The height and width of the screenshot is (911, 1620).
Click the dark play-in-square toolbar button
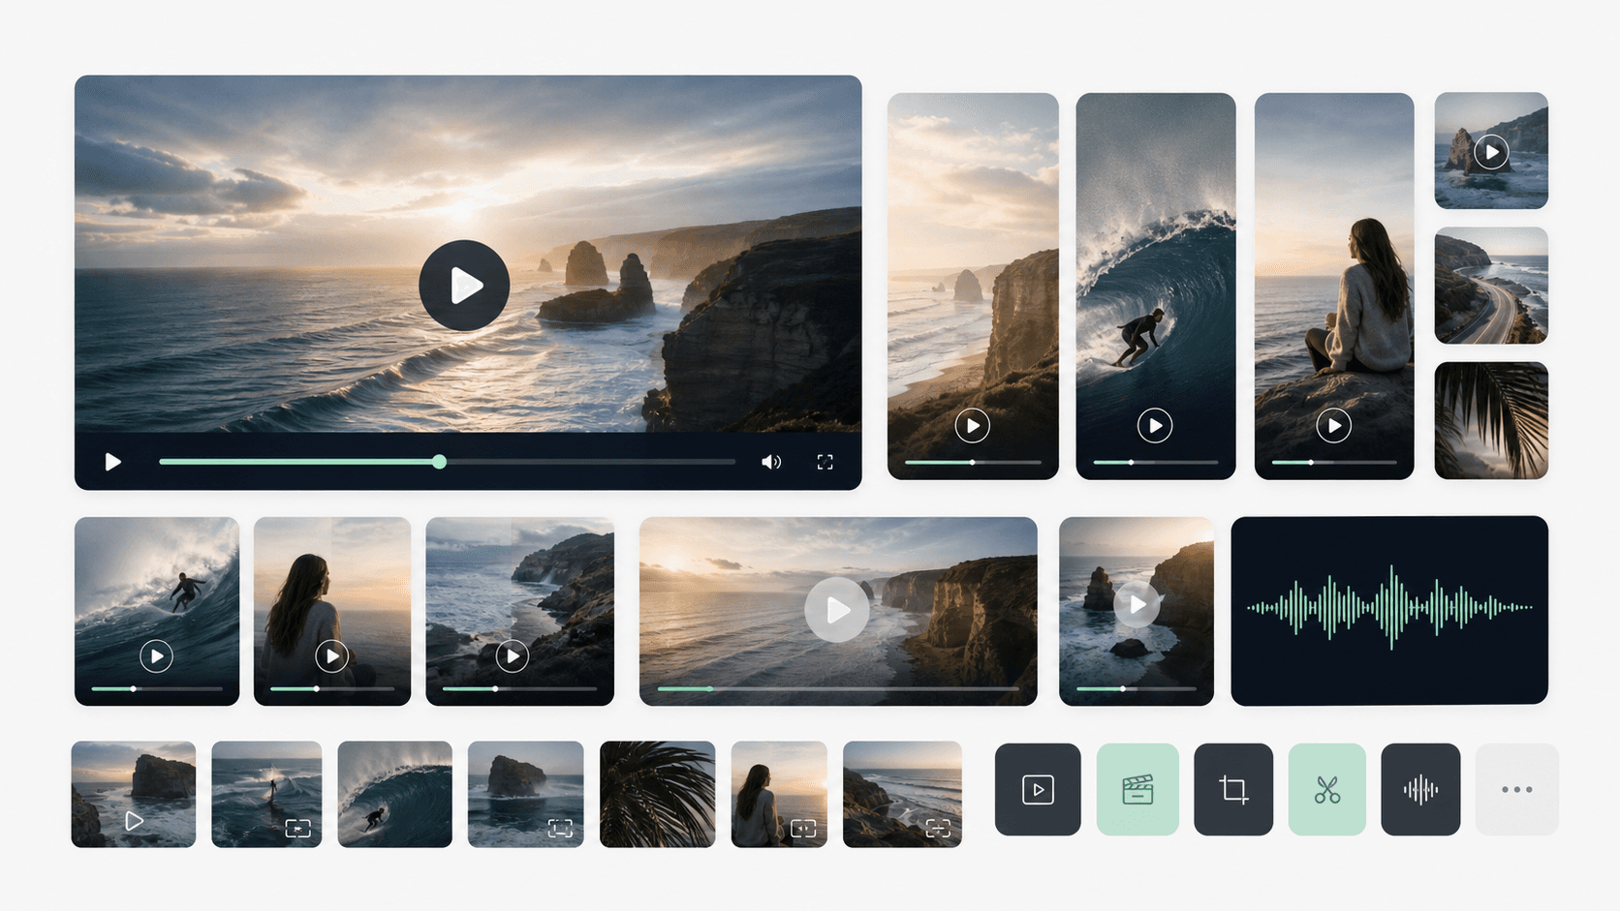point(1038,789)
